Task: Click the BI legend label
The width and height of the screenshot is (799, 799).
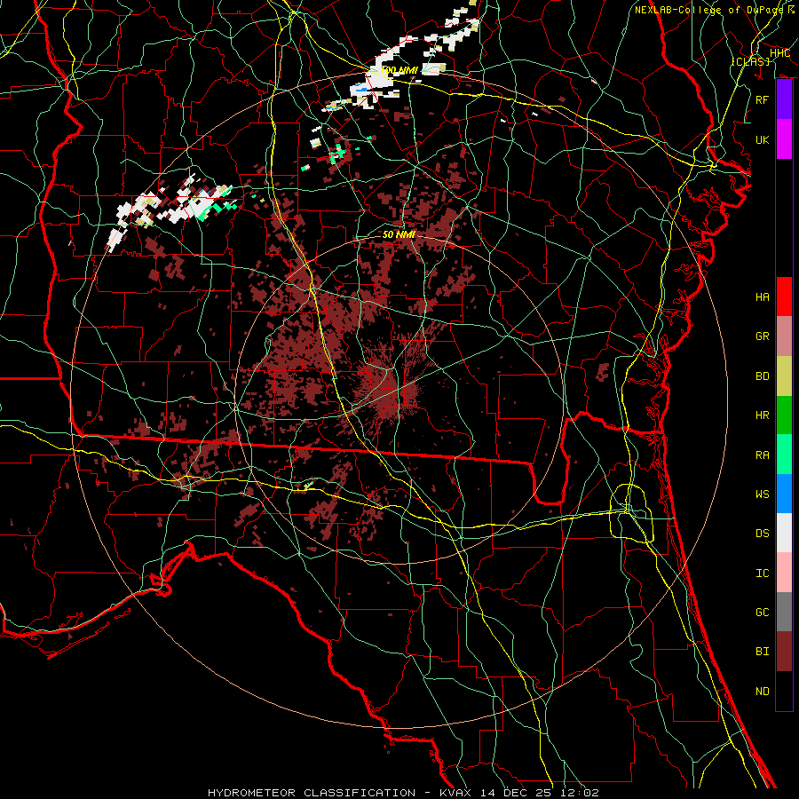Action: coord(763,652)
